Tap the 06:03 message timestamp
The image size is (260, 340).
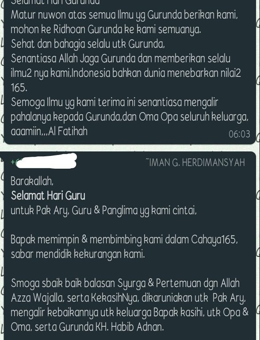[x=239, y=134]
